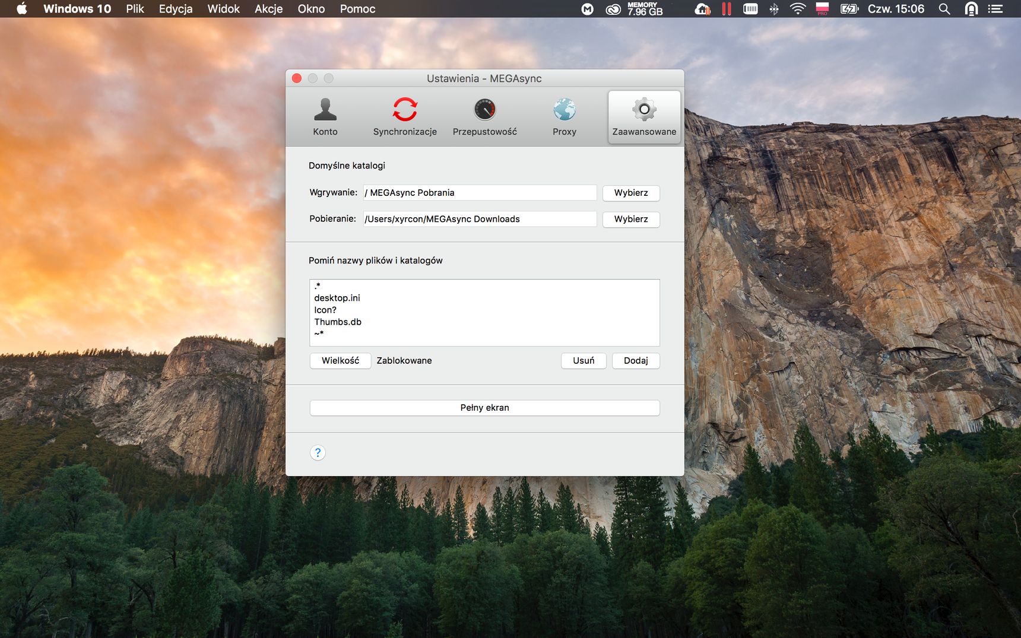Open the Wi-Fi status menu
The height and width of the screenshot is (638, 1021).
798,9
